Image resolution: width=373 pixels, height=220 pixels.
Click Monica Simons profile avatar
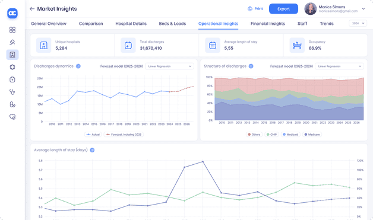(x=311, y=9)
